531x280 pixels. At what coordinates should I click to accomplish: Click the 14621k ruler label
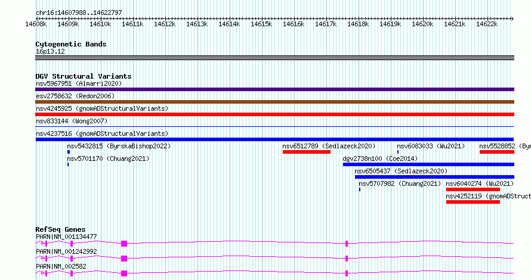pyautogui.click(x=455, y=24)
